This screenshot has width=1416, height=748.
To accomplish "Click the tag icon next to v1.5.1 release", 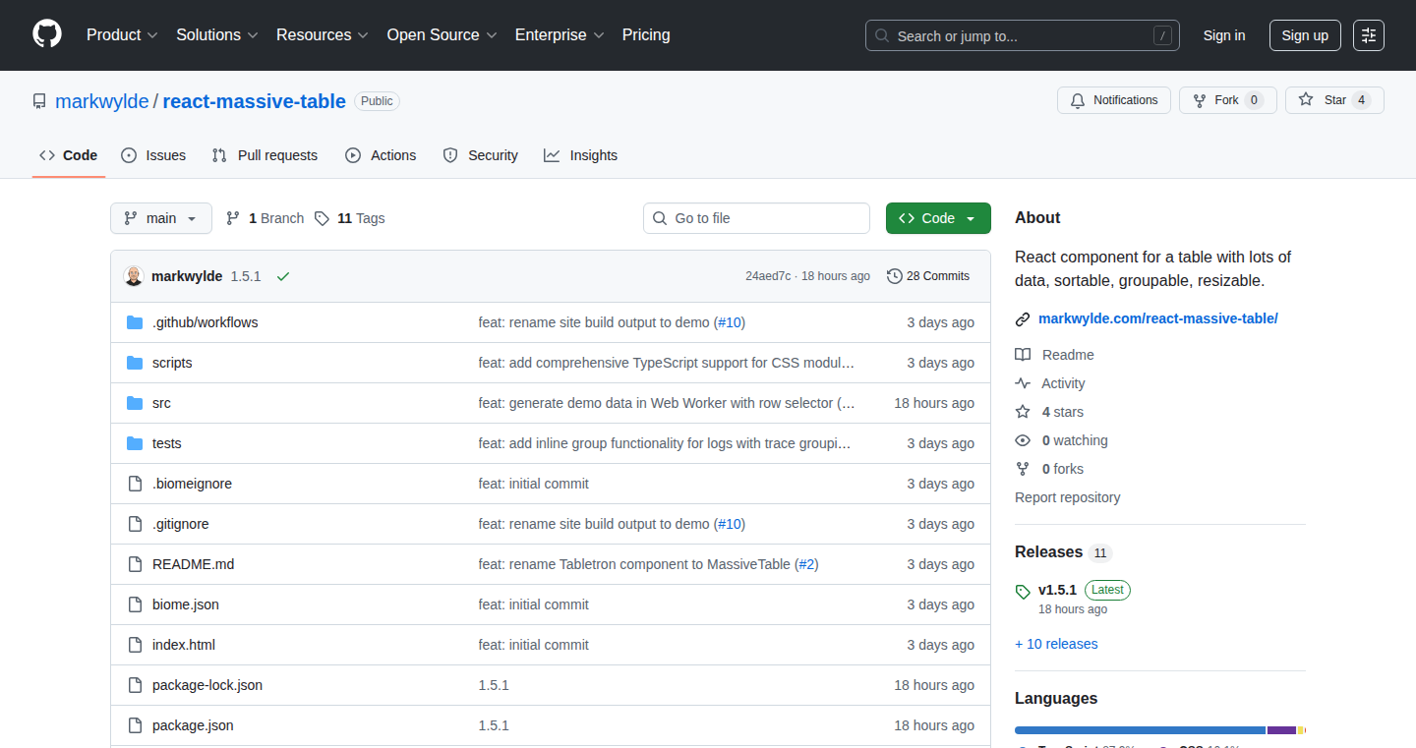I will 1023,592.
